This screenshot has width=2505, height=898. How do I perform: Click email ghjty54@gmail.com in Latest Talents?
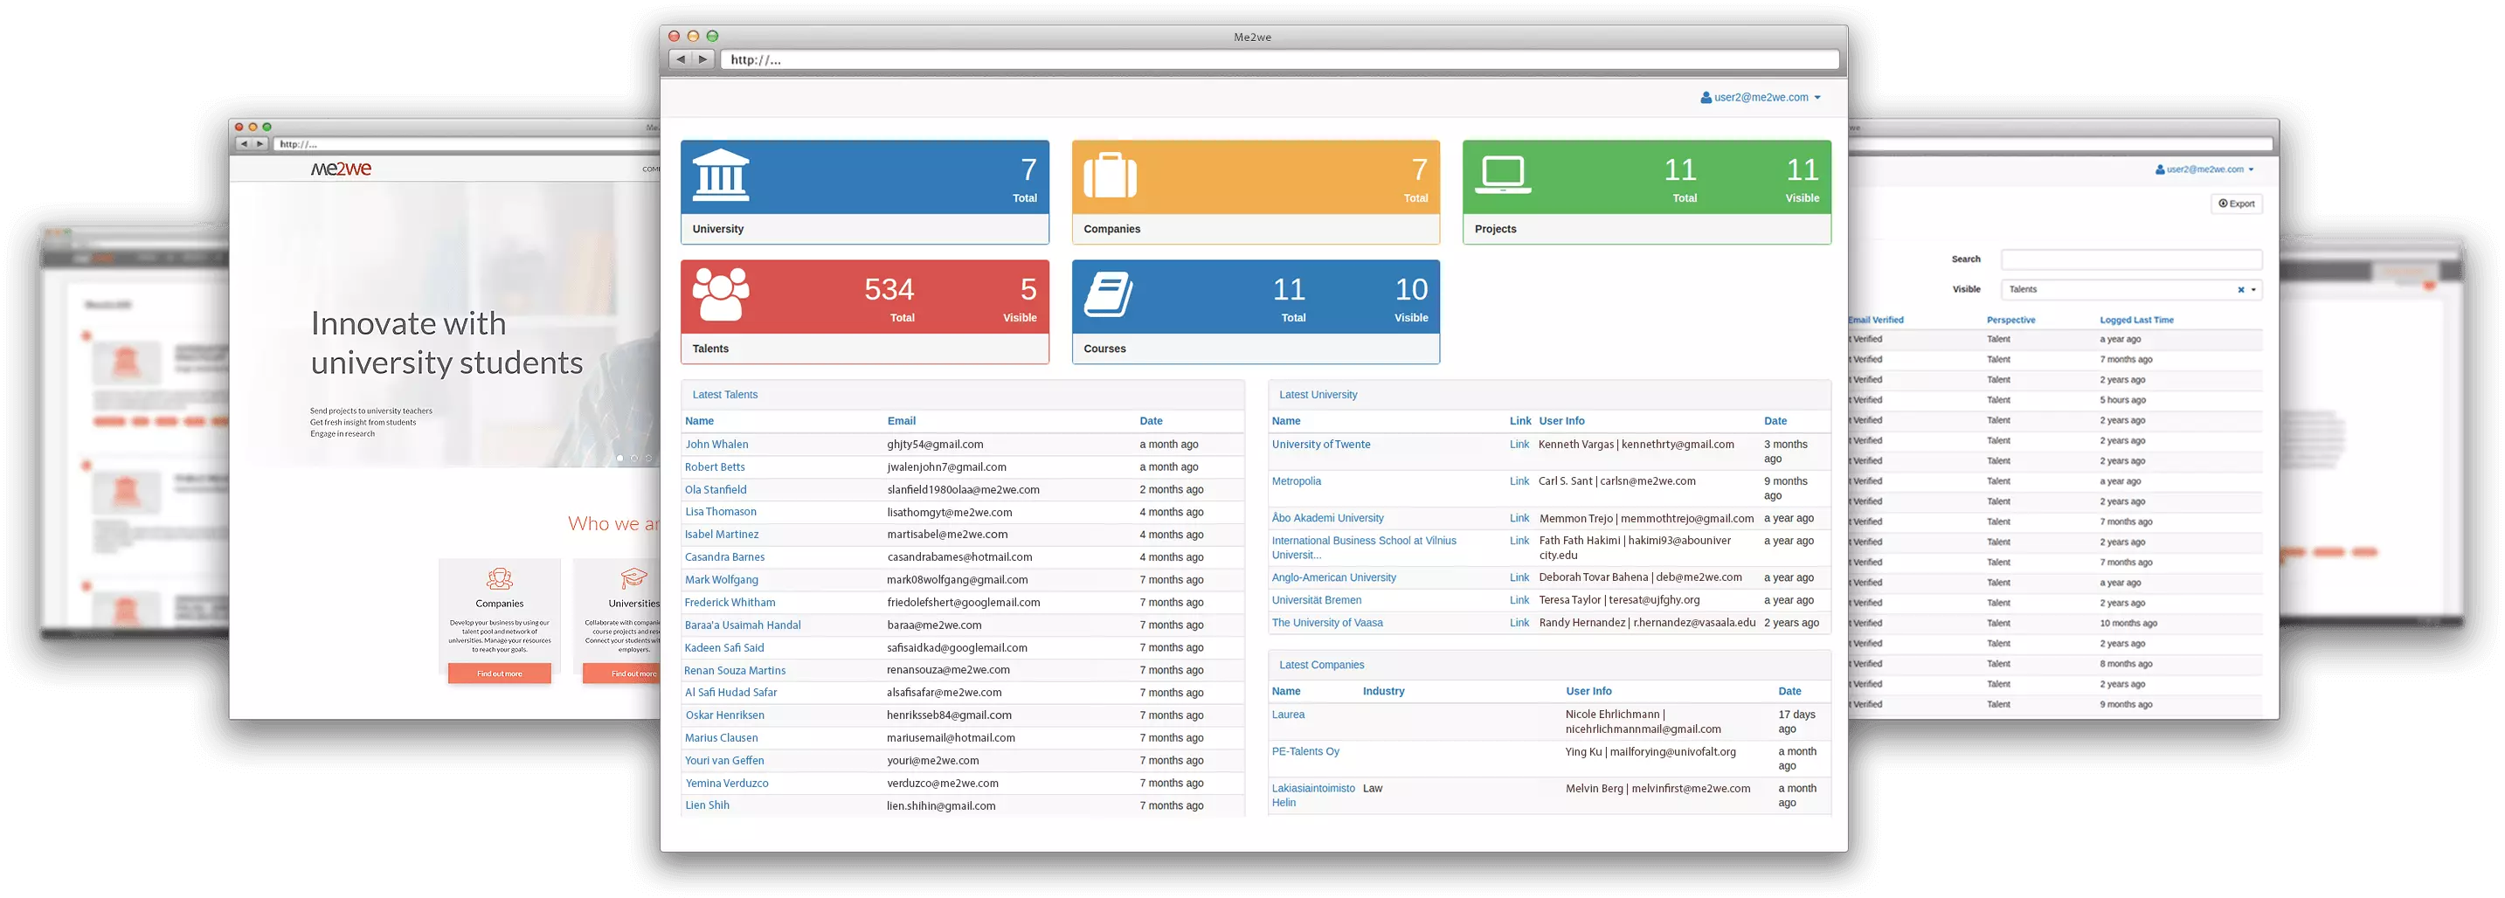[x=935, y=444]
